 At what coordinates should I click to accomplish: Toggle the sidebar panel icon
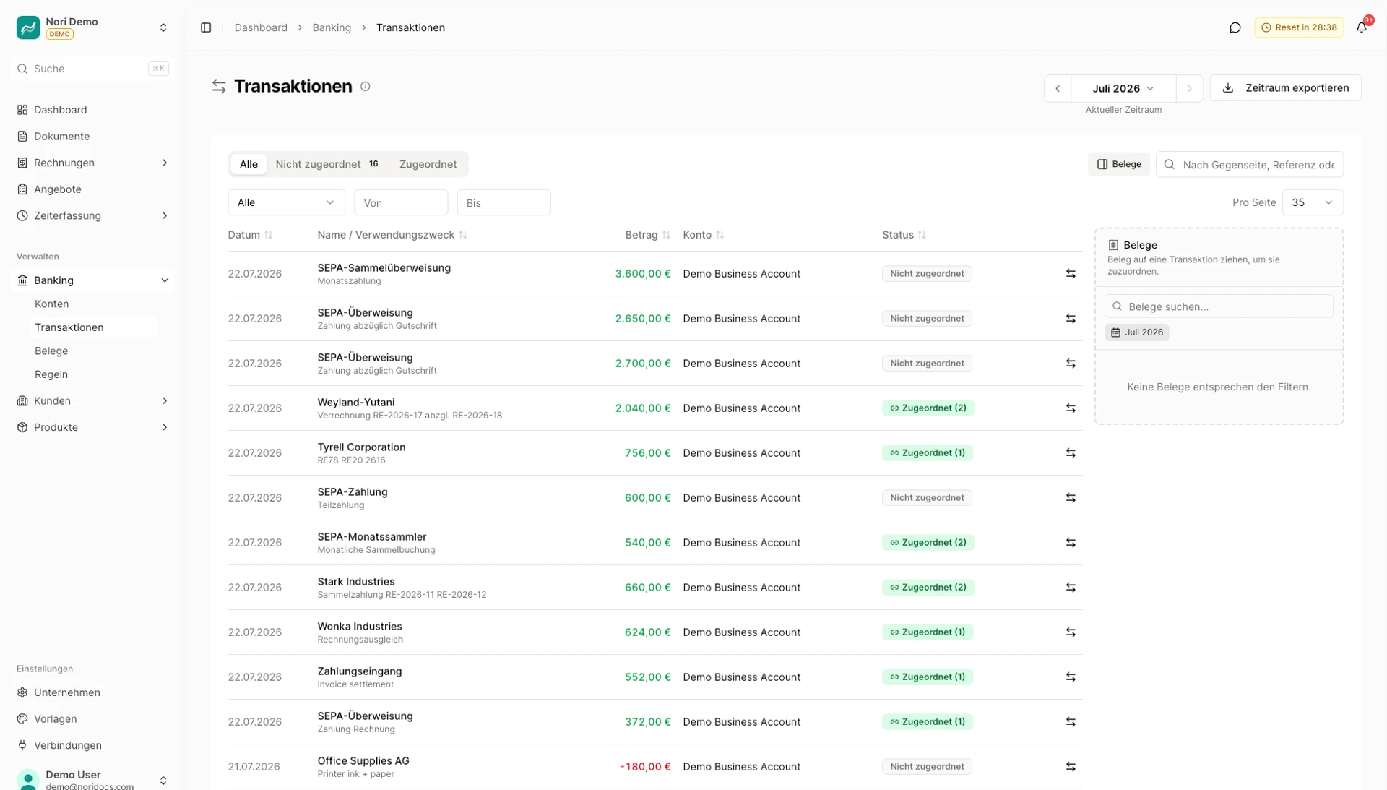tap(206, 27)
